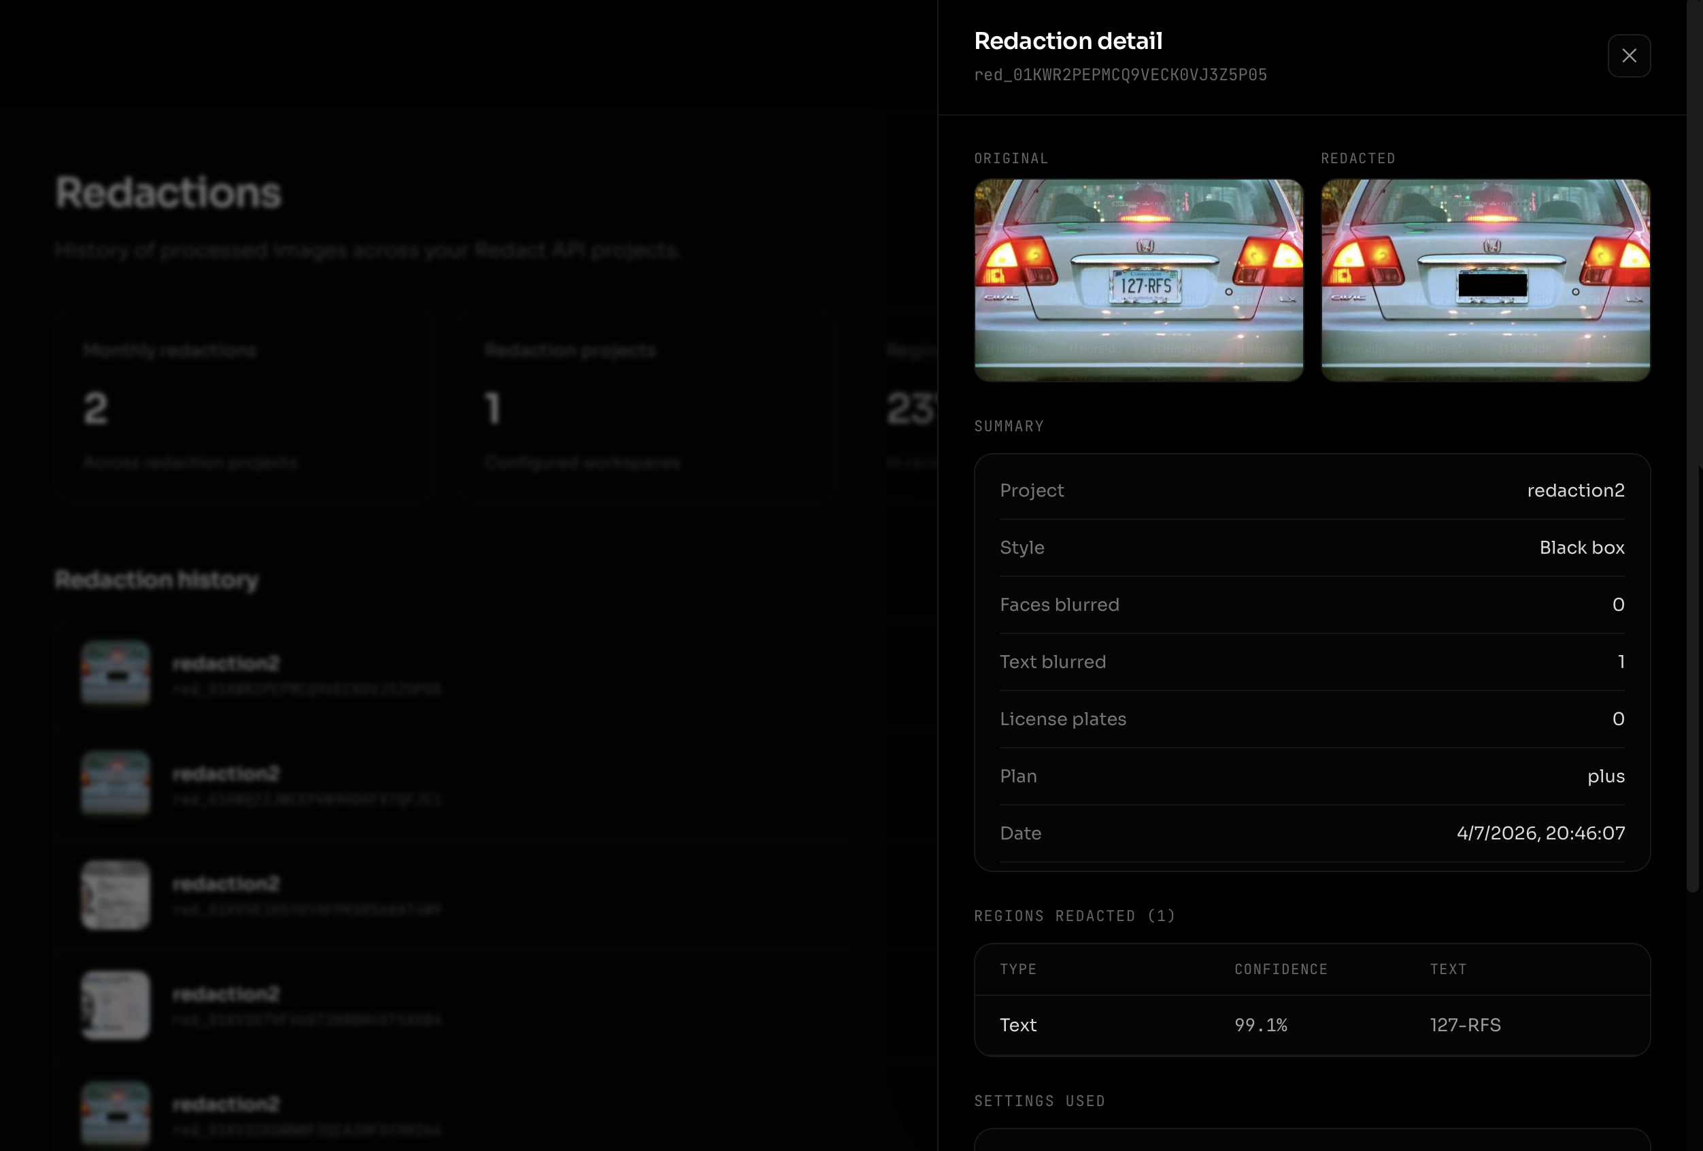Click the Text blurred row label

pyautogui.click(x=1052, y=662)
